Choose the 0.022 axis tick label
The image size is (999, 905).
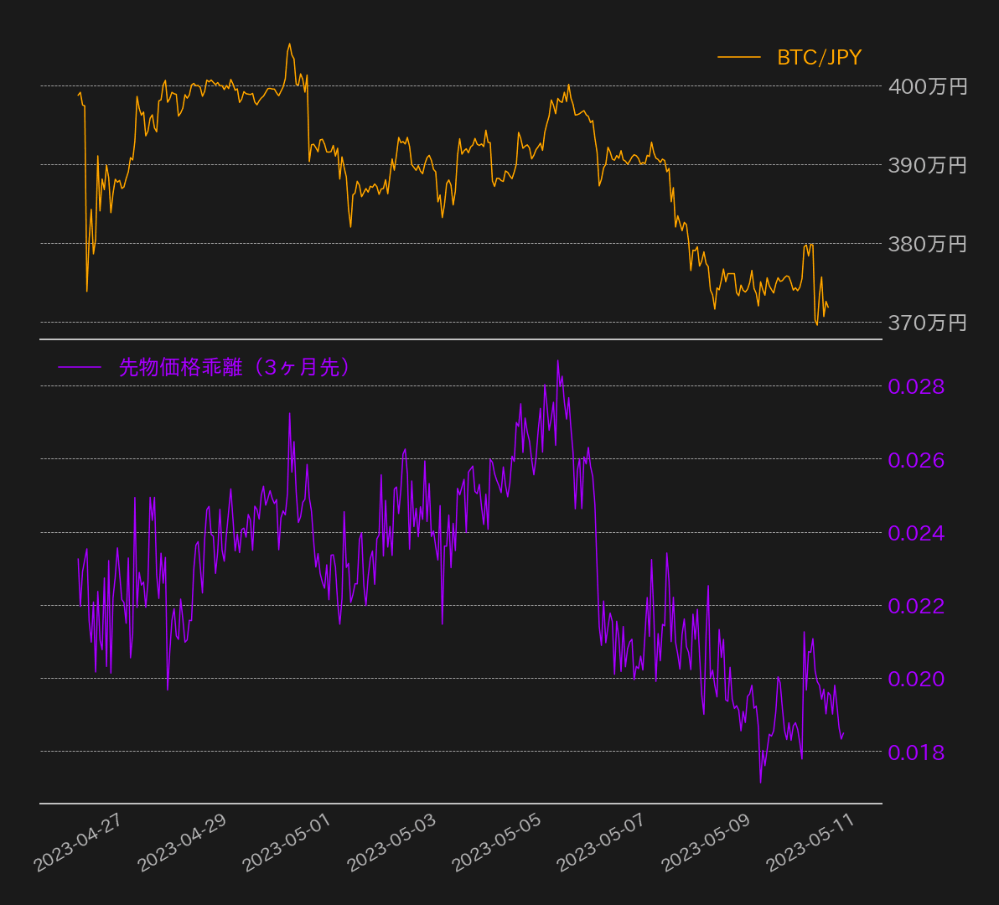(x=916, y=606)
